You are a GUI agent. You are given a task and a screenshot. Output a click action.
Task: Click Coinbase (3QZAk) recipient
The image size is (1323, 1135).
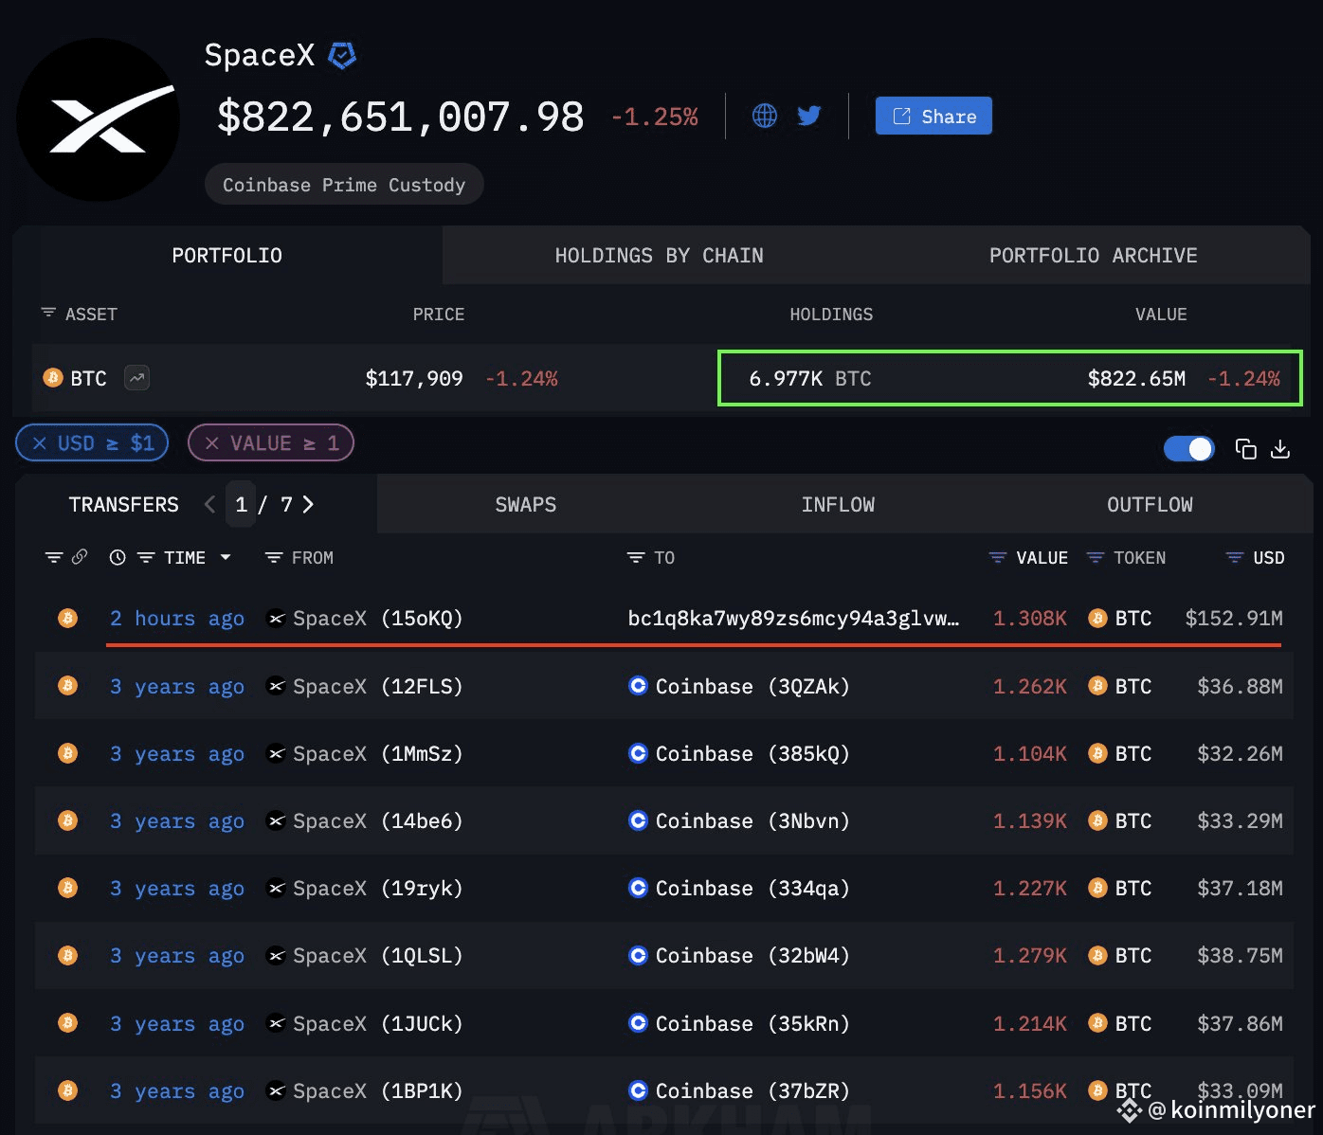(x=739, y=686)
